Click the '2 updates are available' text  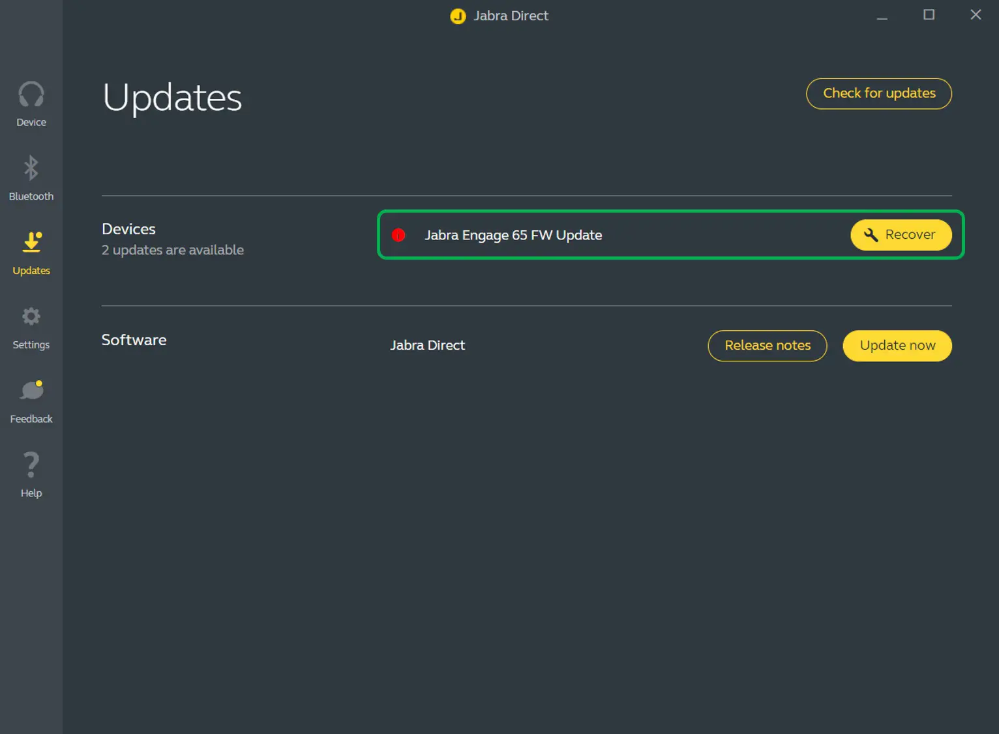[x=172, y=249]
